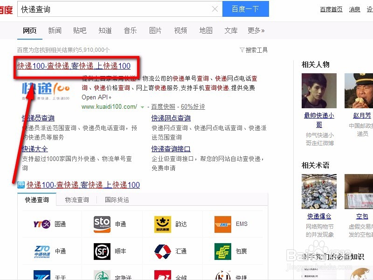
Task: Expand the 更多» menu
Action: pos(256,30)
